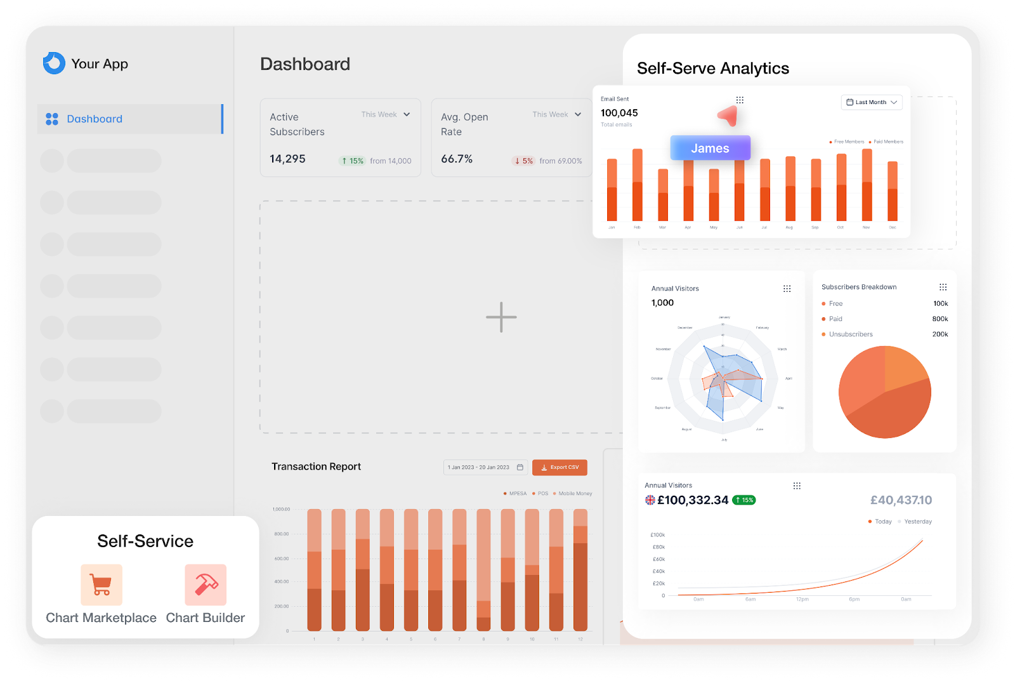
Task: Click the Self-Serve Analytics heading
Action: (713, 69)
